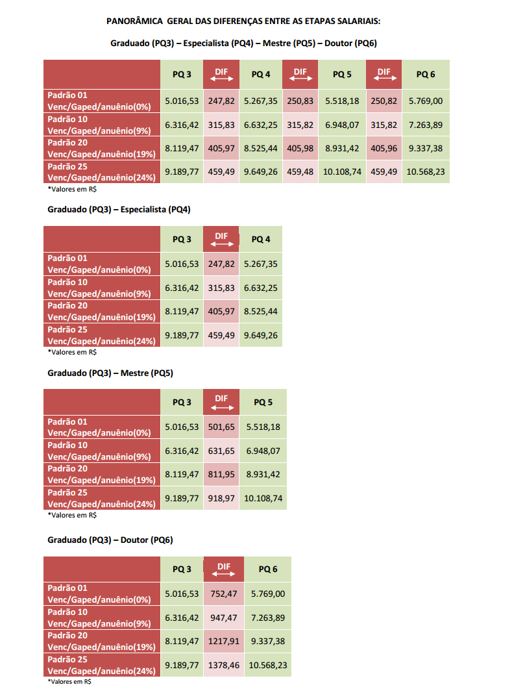512x700 pixels.
Task: Select the 501,65 difference cell
Action: click(x=222, y=427)
